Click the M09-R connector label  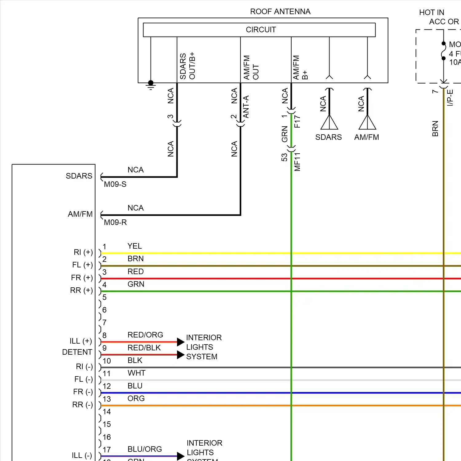(x=115, y=222)
